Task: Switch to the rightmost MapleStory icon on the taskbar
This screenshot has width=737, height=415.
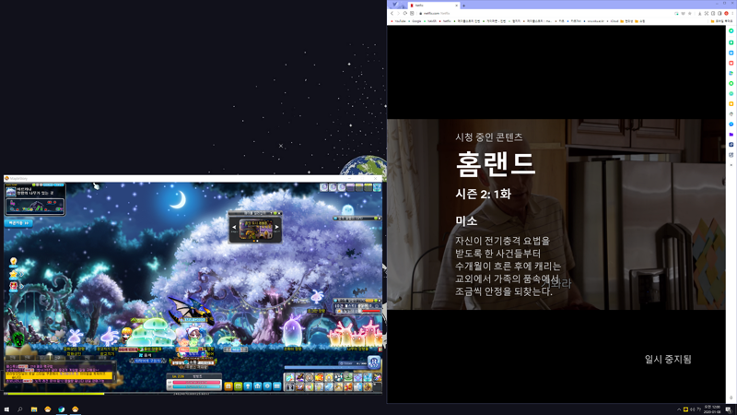Action: point(76,409)
